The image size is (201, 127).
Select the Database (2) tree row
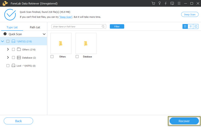click(24, 57)
